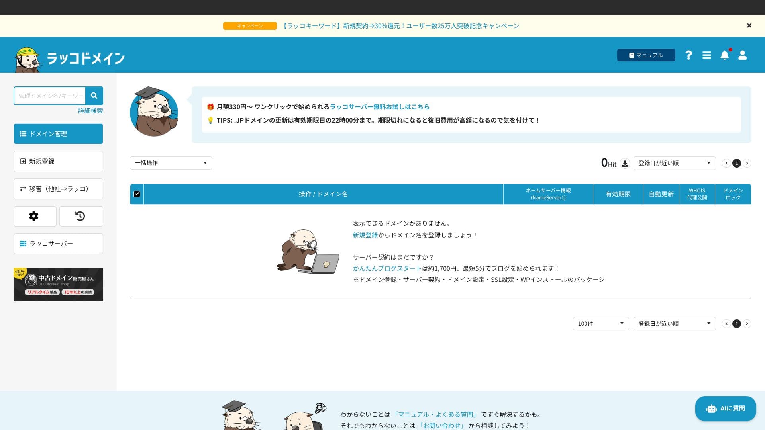Open the history clock button
This screenshot has height=430, width=765.
pos(81,216)
